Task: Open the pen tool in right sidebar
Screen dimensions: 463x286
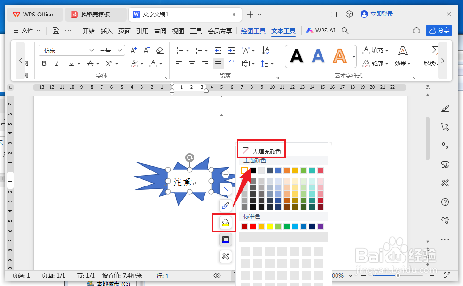Action: (445, 108)
